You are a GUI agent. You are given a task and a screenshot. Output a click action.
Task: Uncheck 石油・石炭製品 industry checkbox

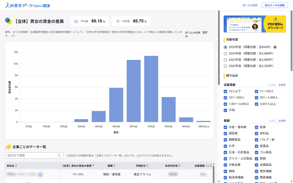tap(225, 152)
